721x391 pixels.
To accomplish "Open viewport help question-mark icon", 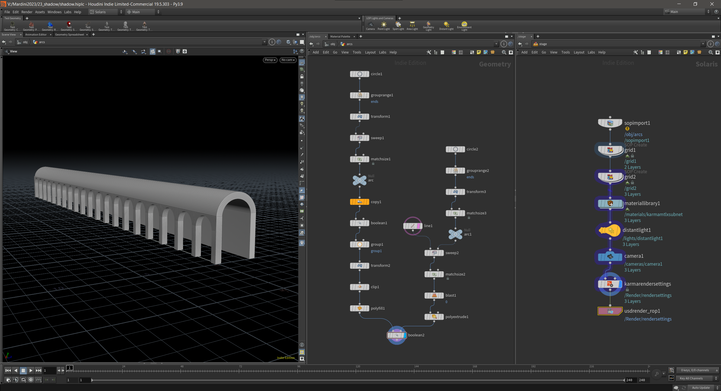I will [302, 51].
